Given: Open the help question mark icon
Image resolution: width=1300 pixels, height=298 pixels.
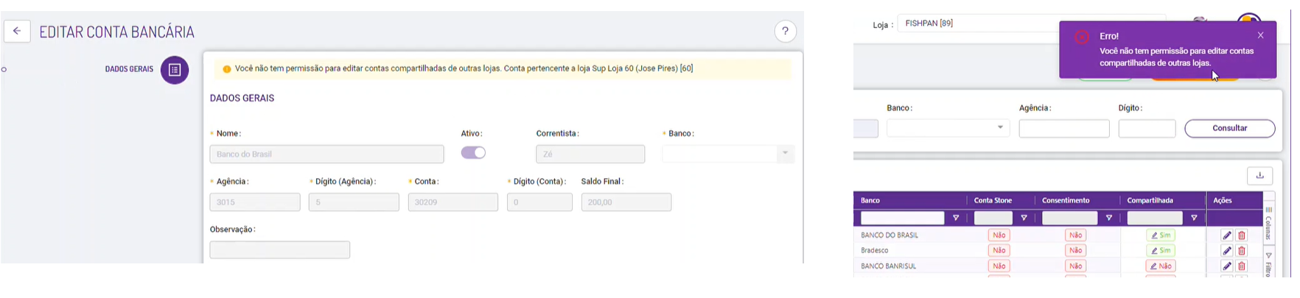Looking at the screenshot, I should tap(785, 31).
